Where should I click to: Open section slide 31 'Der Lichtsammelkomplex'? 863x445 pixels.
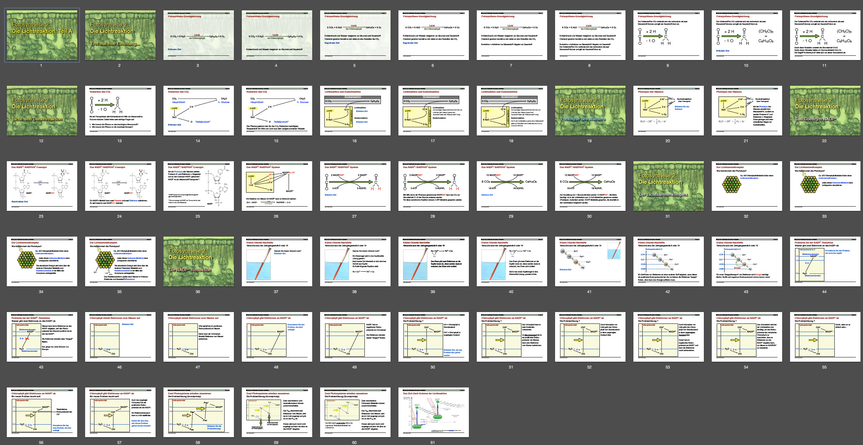668,186
